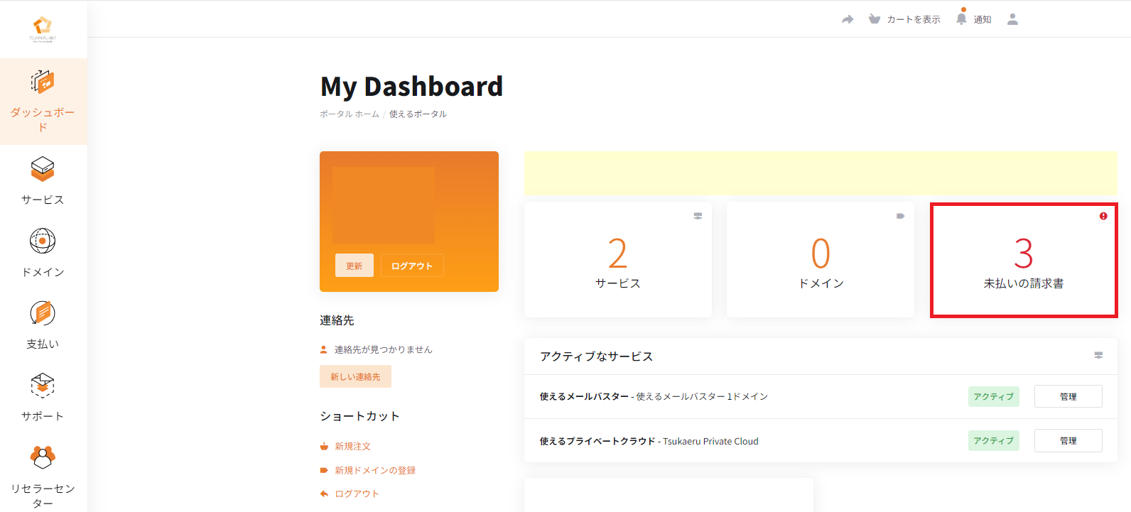
Task: Click the 新しい連絡先 button
Action: tap(355, 376)
